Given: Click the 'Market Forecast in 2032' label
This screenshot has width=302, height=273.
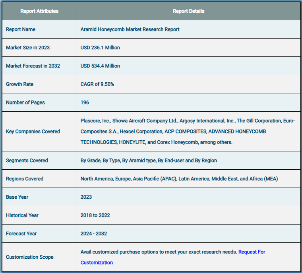Looking at the screenshot, I should tap(33, 66).
